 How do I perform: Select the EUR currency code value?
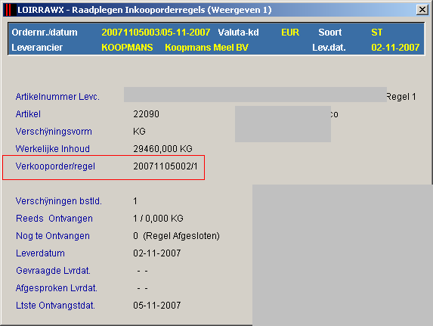[x=290, y=33]
